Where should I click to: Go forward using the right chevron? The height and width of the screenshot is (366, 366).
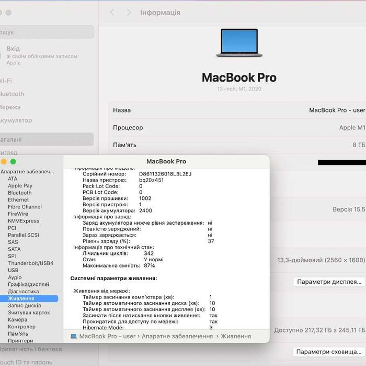129,13
